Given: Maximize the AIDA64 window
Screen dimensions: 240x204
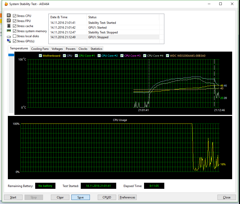Looking at the screenshot, I should click(x=221, y=4).
